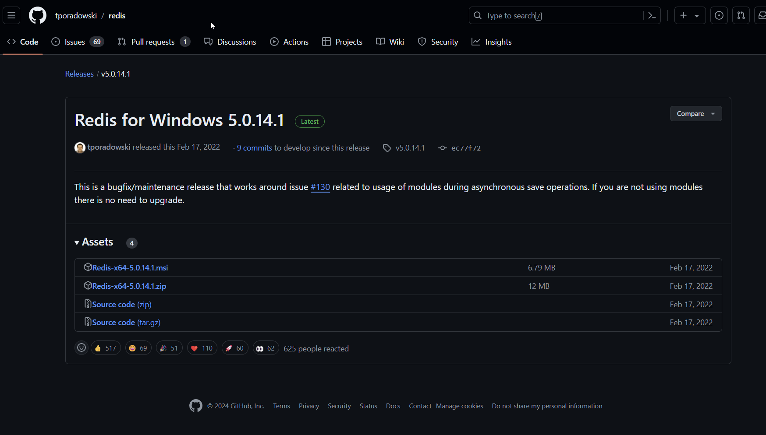Open the issues icon in the header
The height and width of the screenshot is (435, 766).
tap(719, 15)
